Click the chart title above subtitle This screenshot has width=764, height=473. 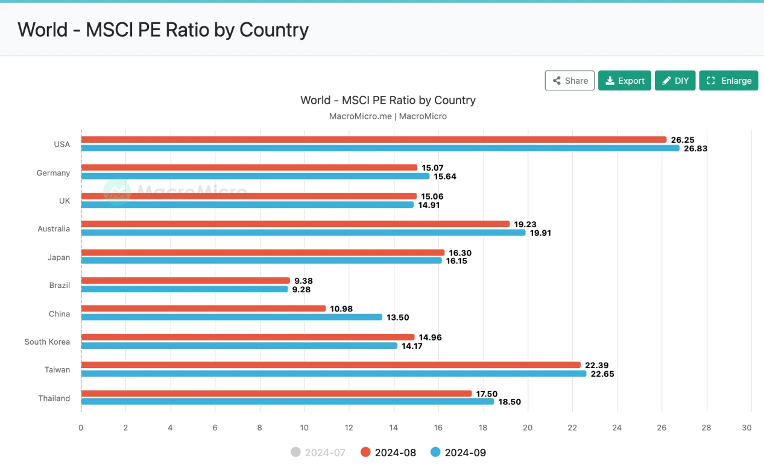388,100
